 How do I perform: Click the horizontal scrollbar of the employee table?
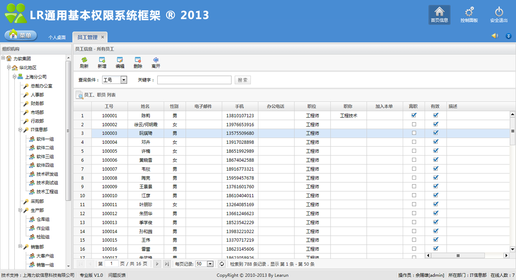pyautogui.click(x=458, y=255)
